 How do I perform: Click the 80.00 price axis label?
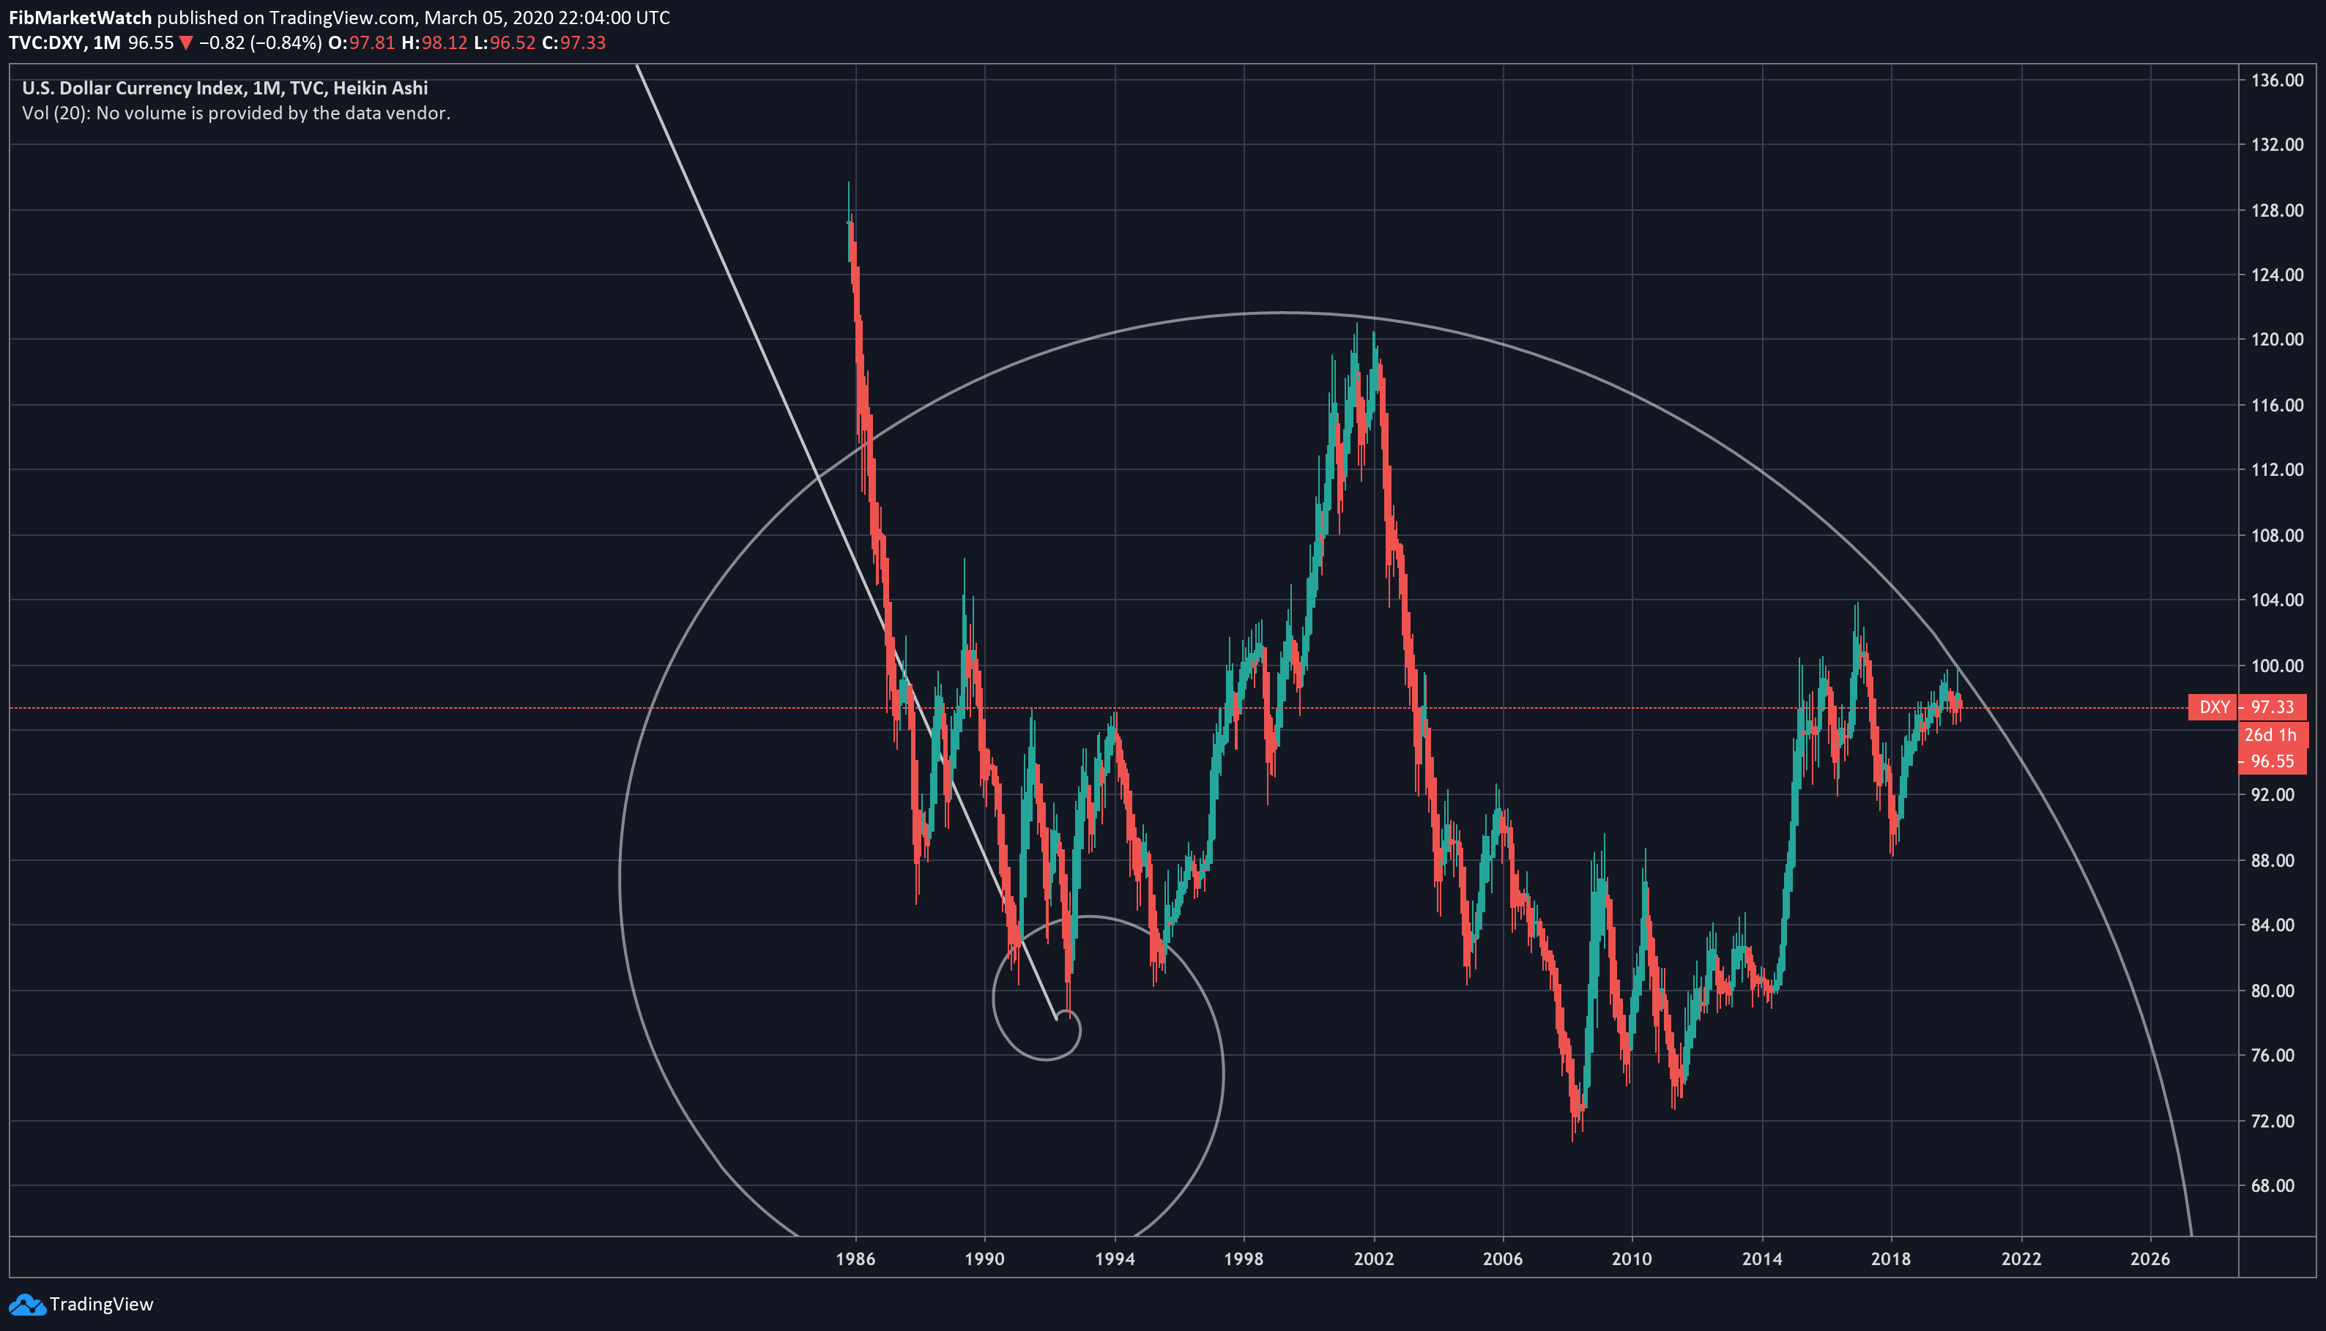pyautogui.click(x=2272, y=991)
